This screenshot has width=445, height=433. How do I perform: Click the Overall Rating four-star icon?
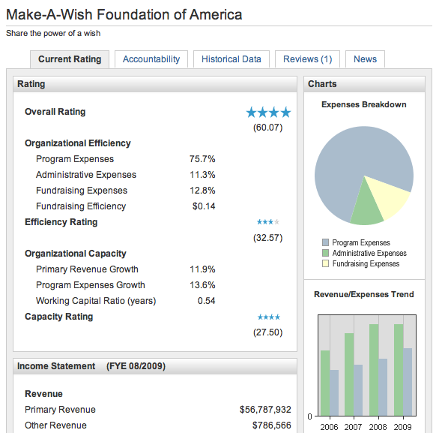click(268, 113)
